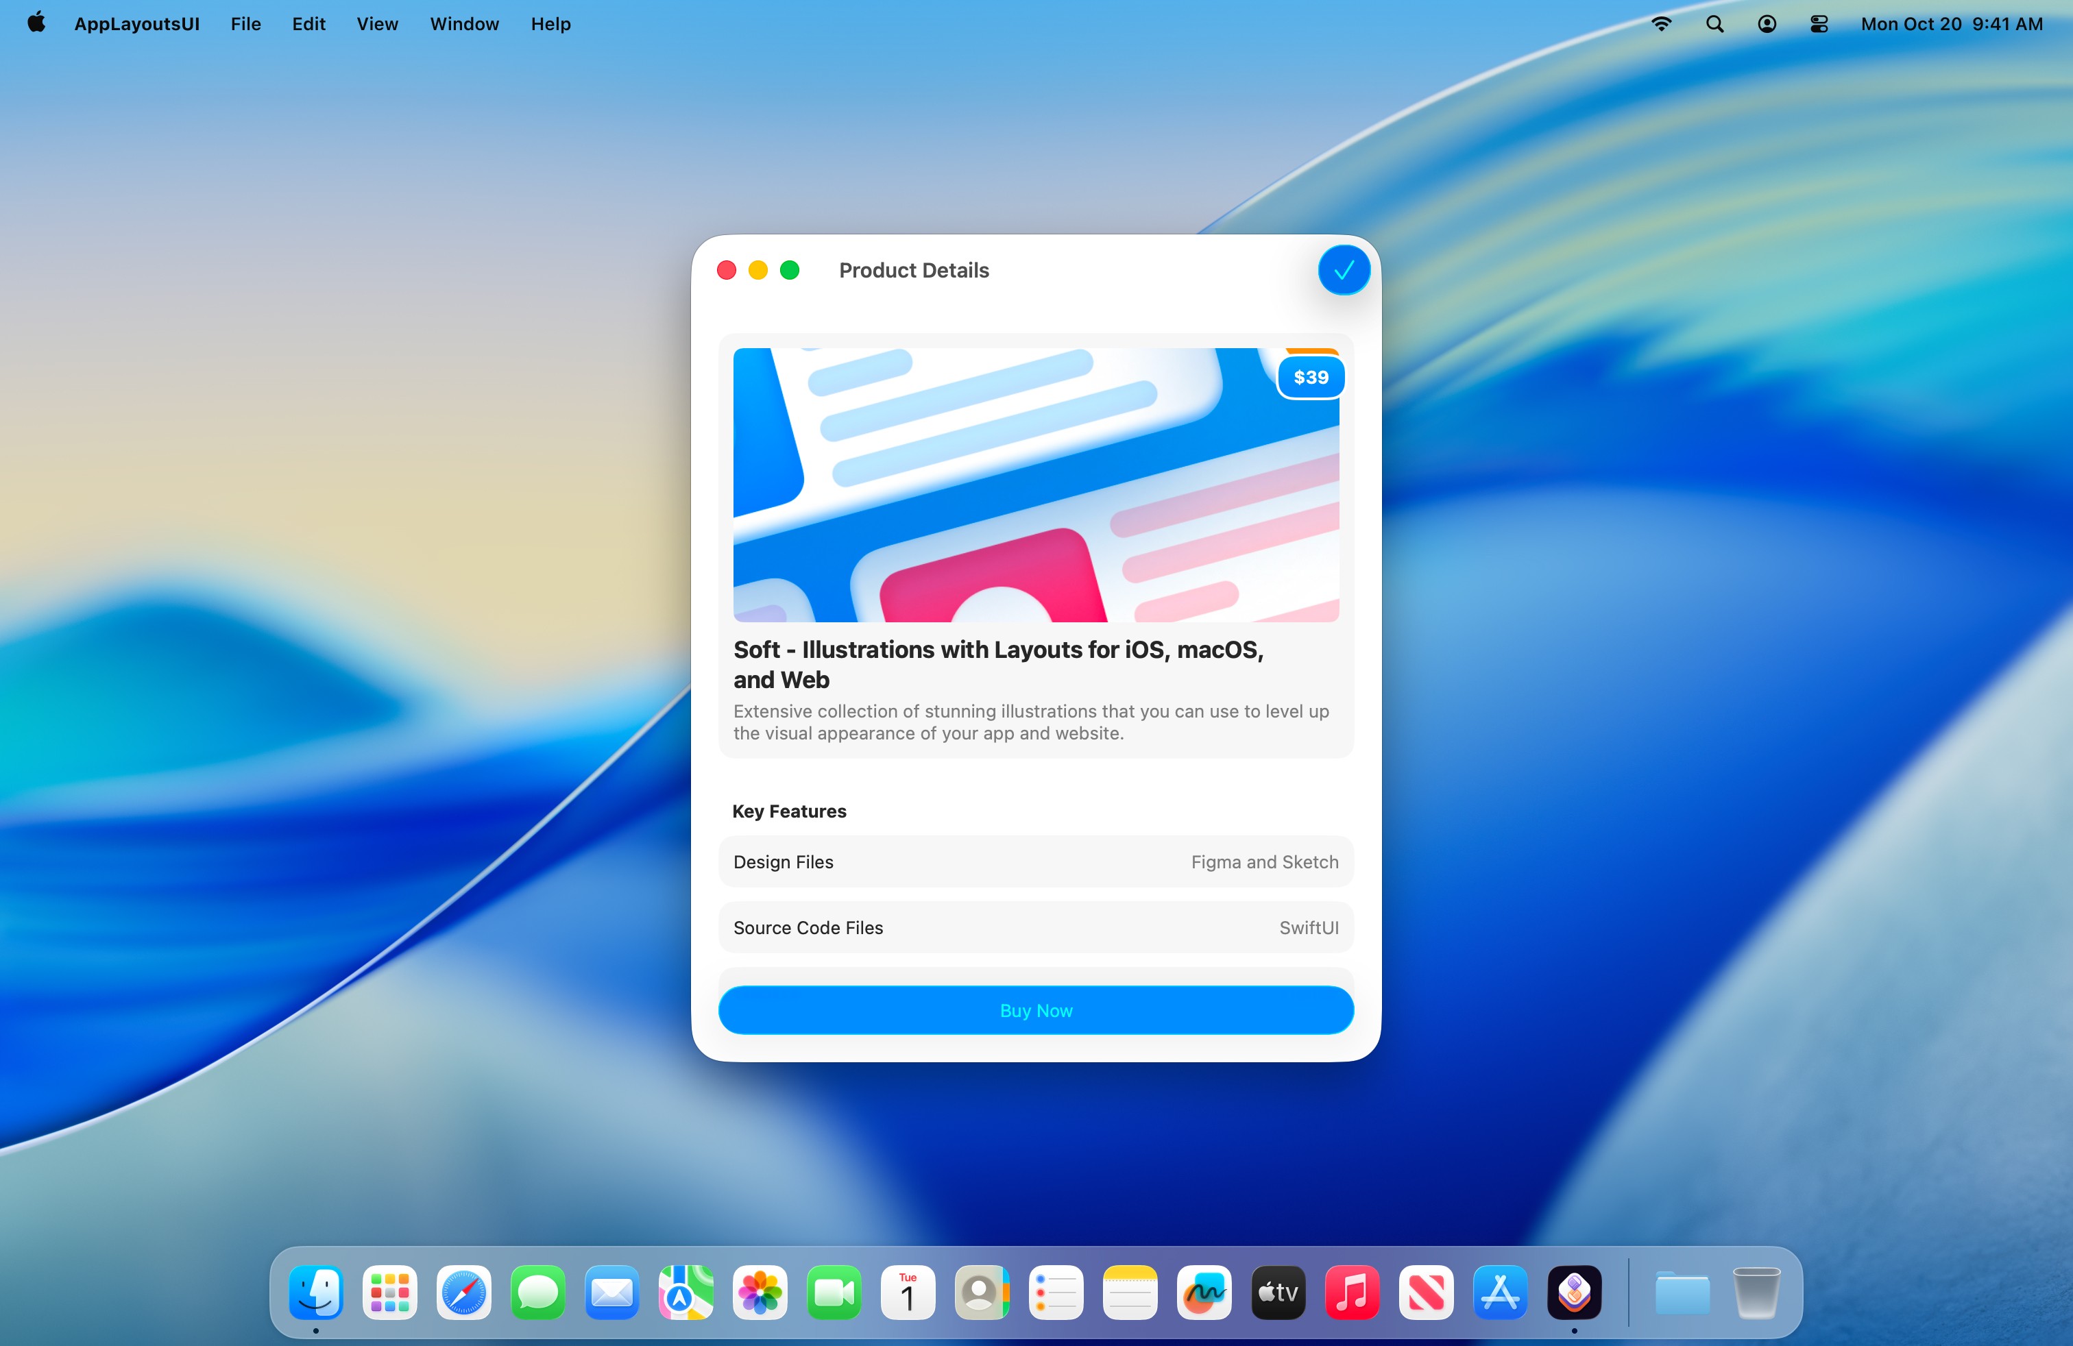The width and height of the screenshot is (2073, 1346).
Task: Select the Design Files feature row
Action: coord(1036,862)
